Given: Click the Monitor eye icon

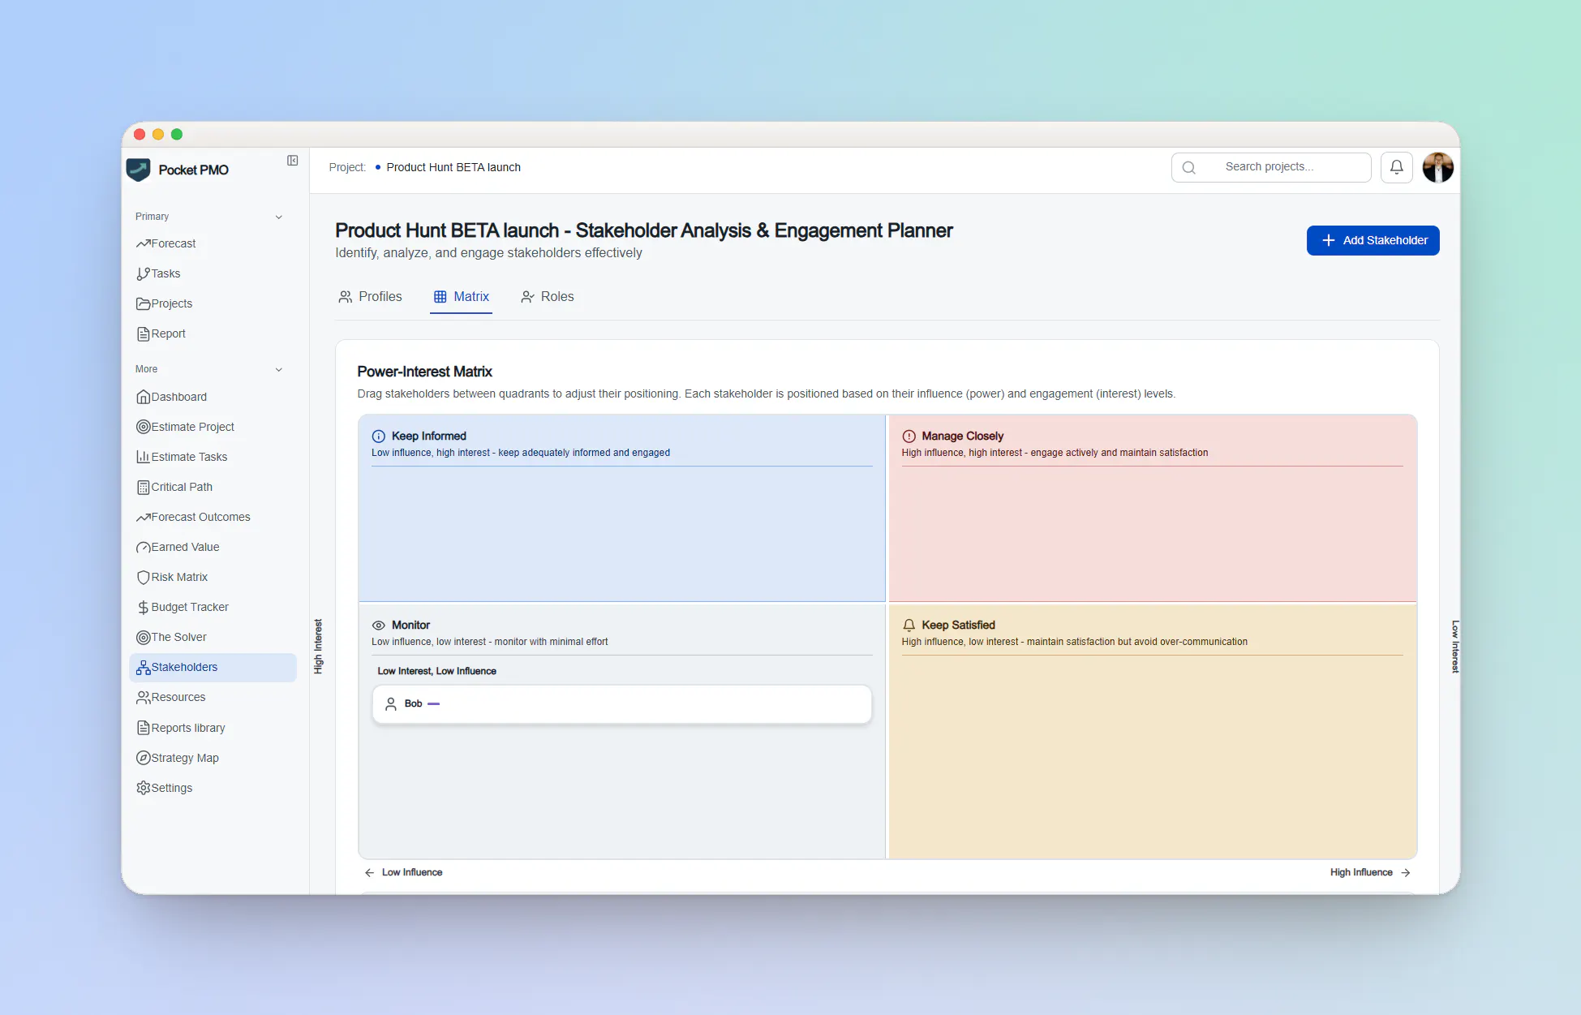Looking at the screenshot, I should tap(378, 625).
